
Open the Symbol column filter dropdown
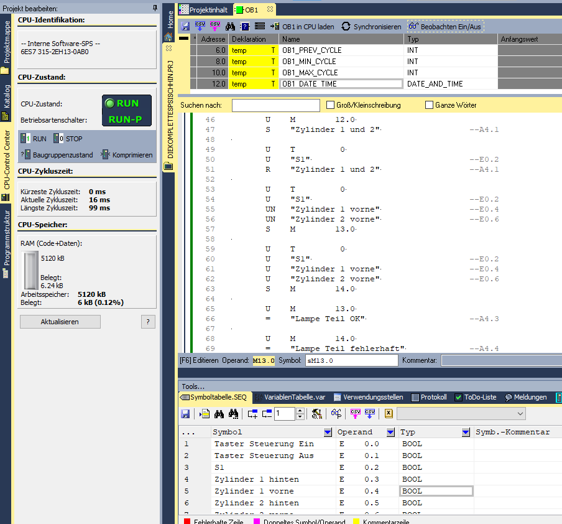tap(328, 432)
